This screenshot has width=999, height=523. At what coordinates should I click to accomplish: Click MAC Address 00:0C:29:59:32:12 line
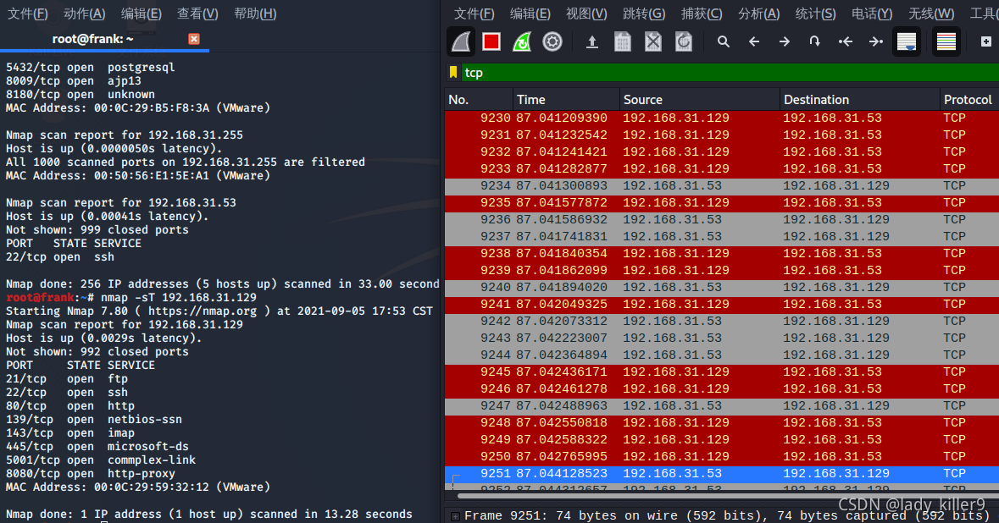click(137, 487)
